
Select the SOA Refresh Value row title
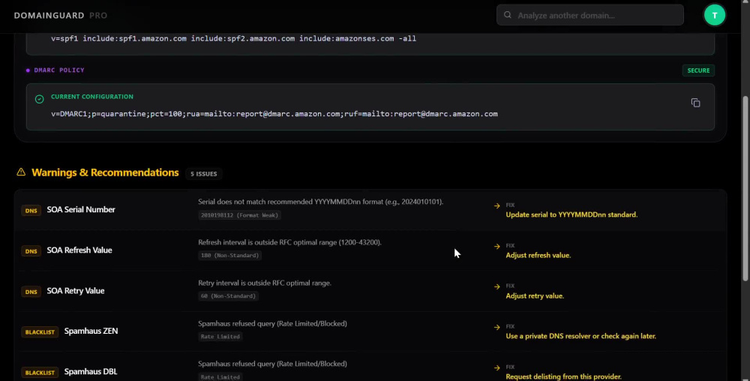point(79,250)
